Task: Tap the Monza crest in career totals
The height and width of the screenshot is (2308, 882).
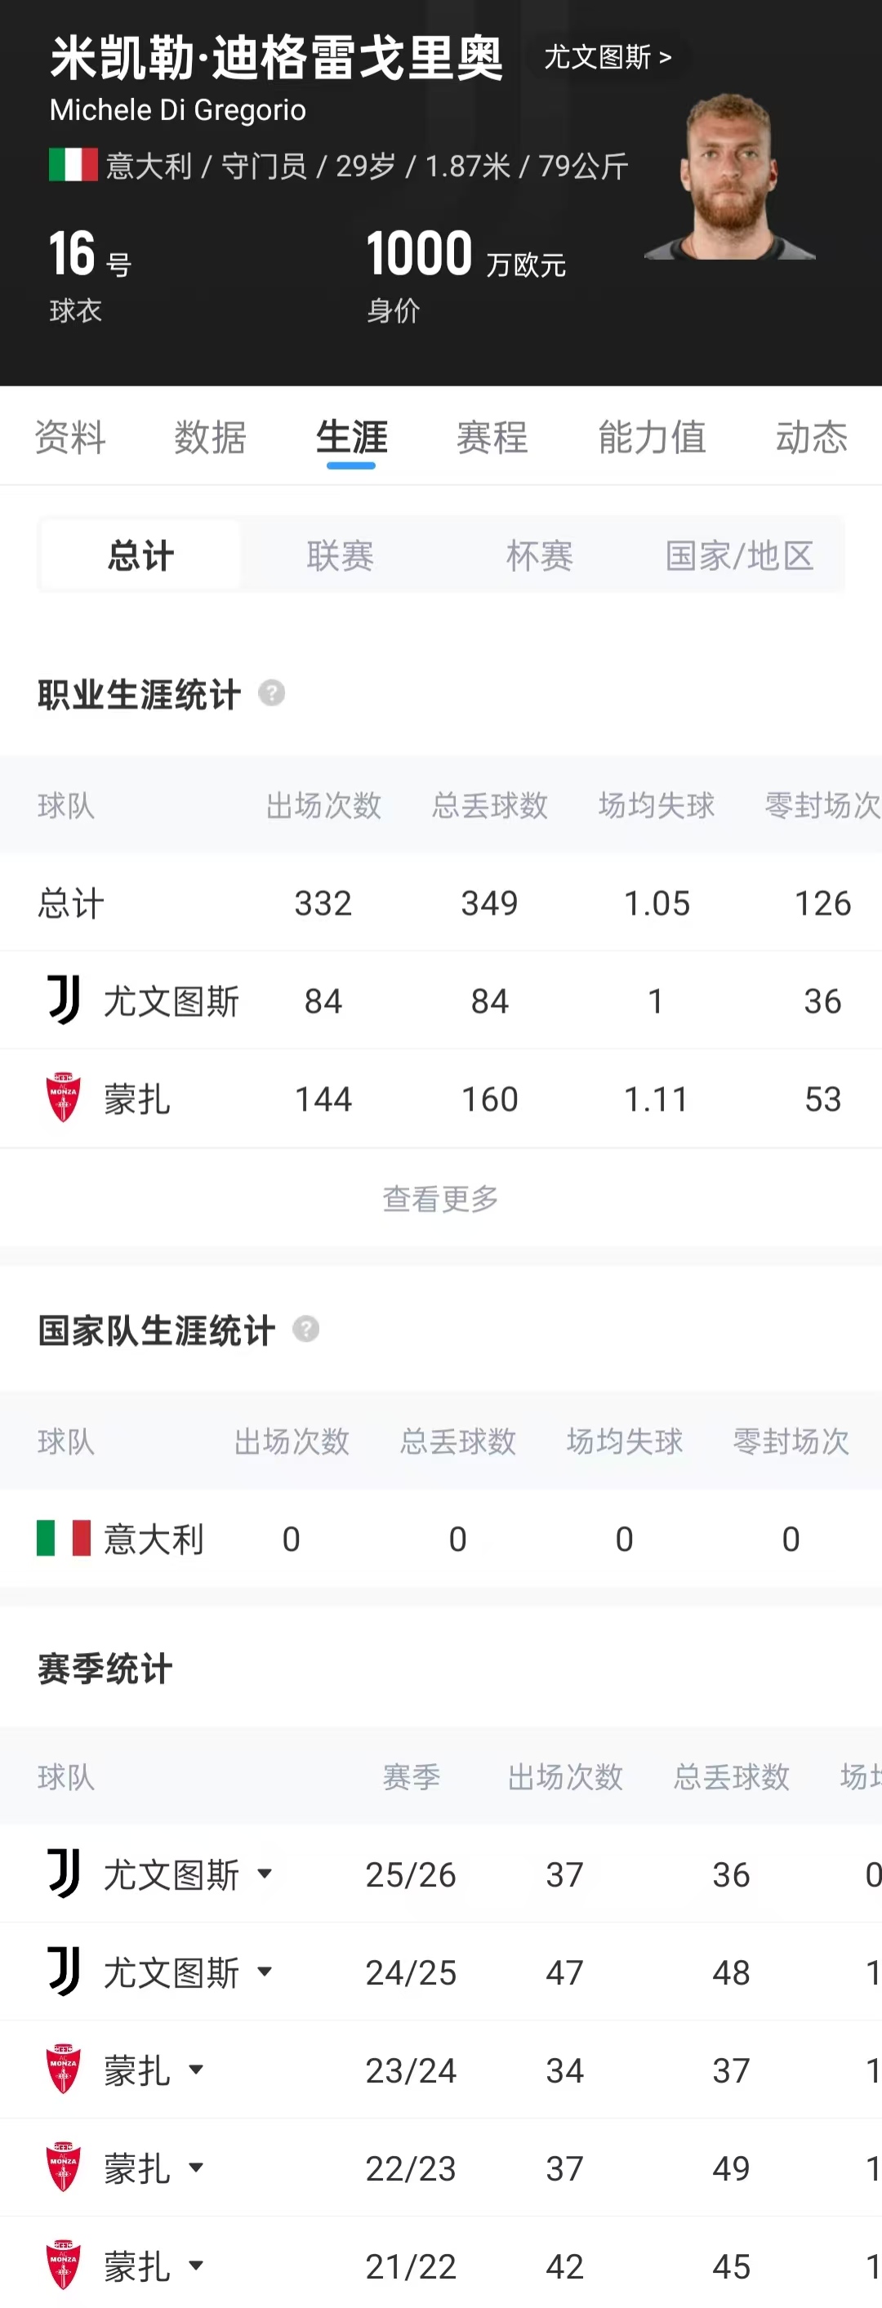Action: click(x=63, y=1098)
